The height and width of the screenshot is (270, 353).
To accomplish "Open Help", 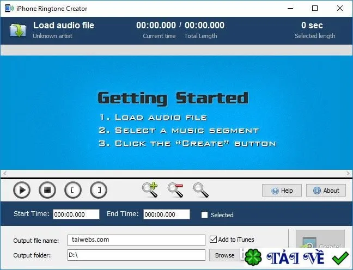I will (x=282, y=191).
